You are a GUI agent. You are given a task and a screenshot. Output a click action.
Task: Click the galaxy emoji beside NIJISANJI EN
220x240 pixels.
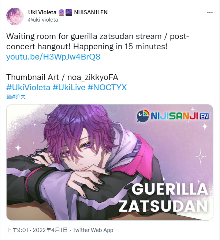(69, 12)
